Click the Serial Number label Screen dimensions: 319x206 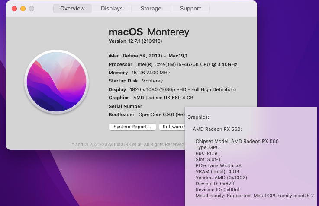[126, 106]
